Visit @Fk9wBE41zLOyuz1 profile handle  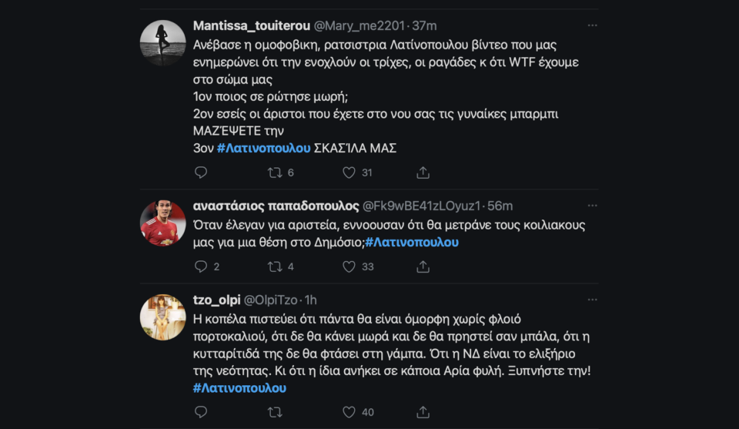[421, 206]
